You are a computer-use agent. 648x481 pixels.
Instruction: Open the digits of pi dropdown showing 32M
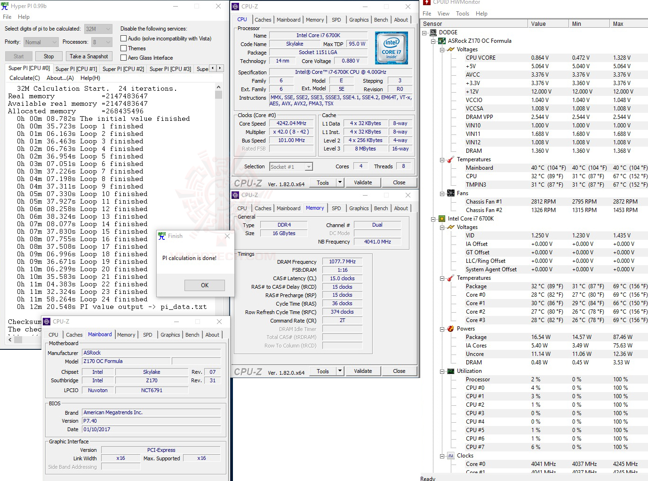(107, 29)
